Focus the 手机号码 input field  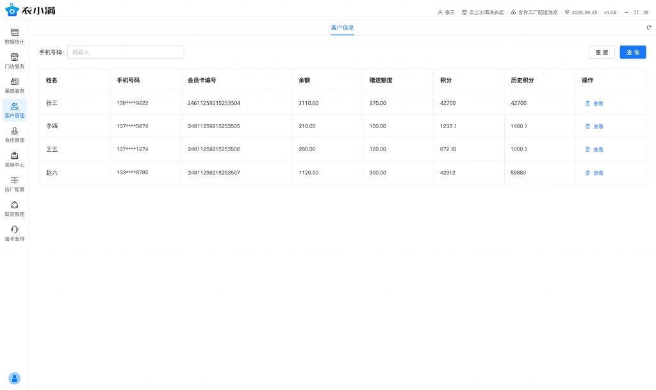point(126,53)
